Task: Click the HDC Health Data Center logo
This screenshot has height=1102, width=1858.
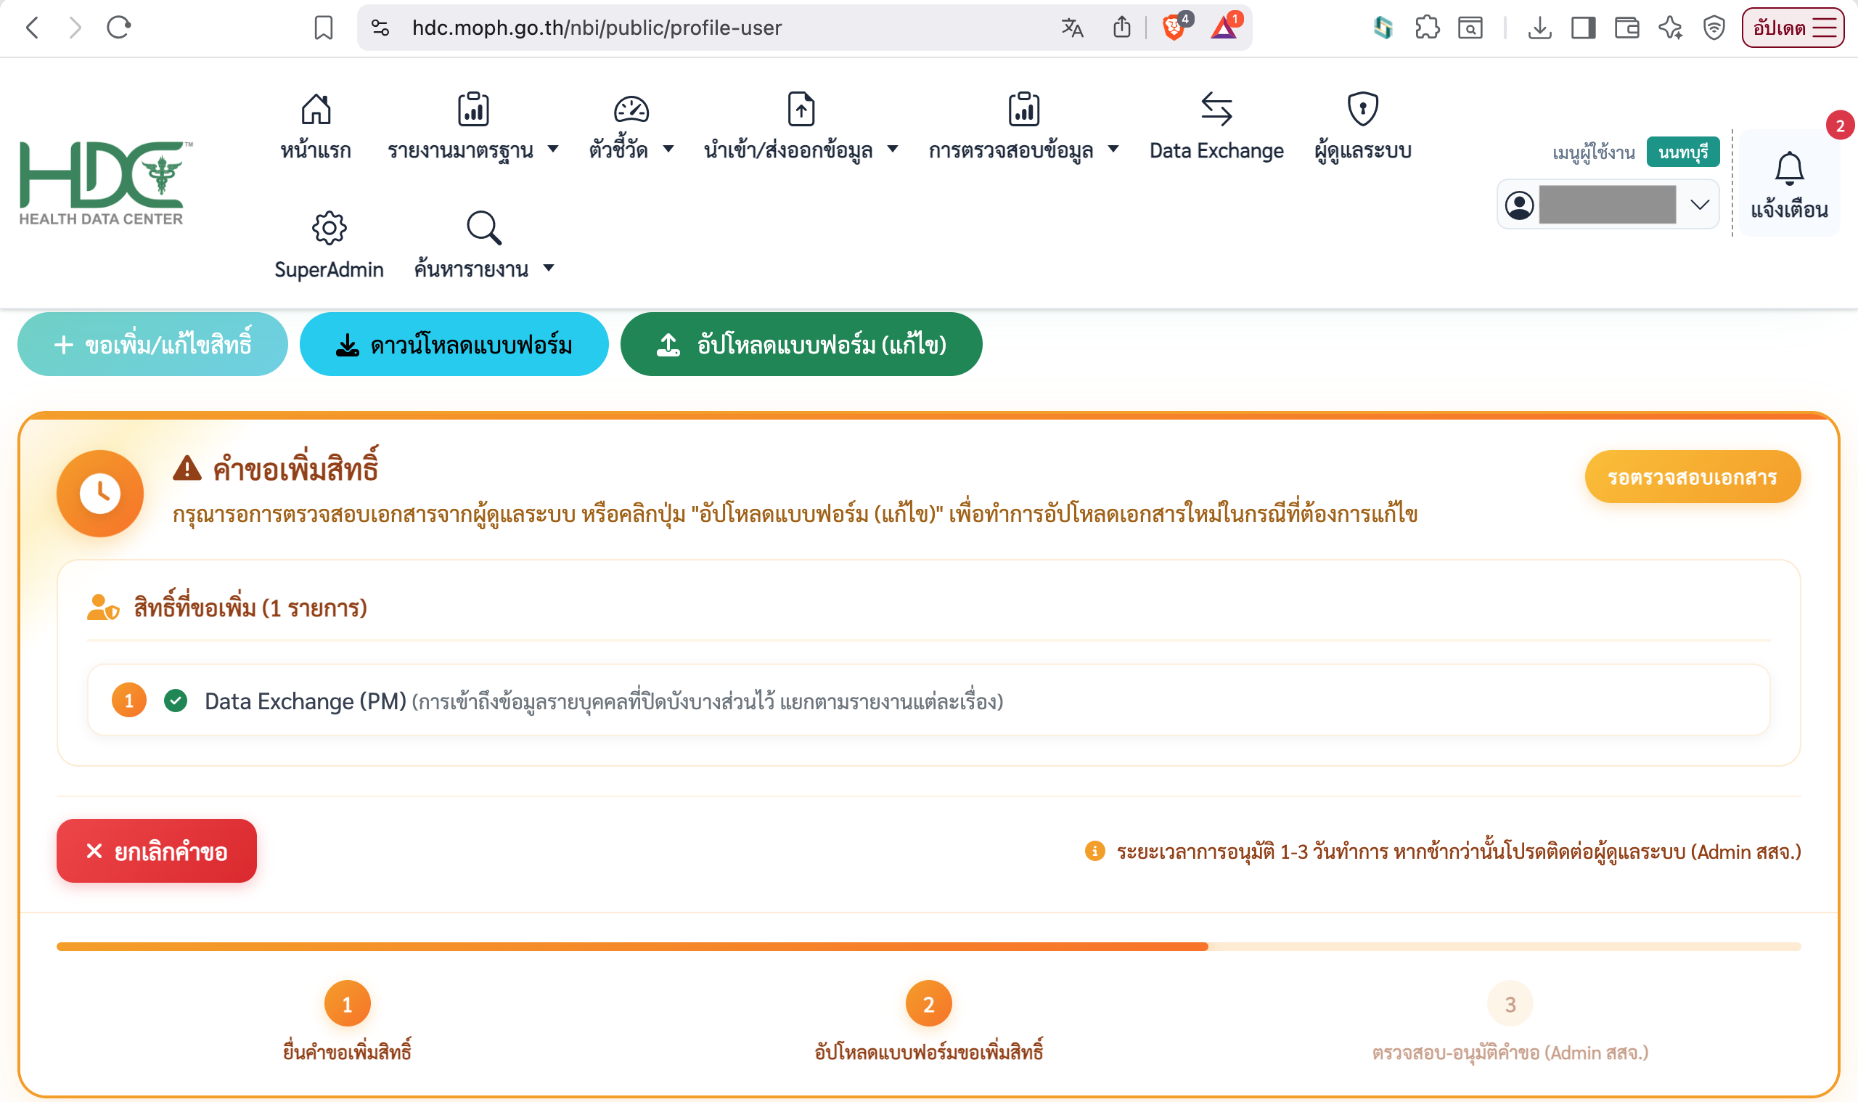Action: tap(105, 183)
